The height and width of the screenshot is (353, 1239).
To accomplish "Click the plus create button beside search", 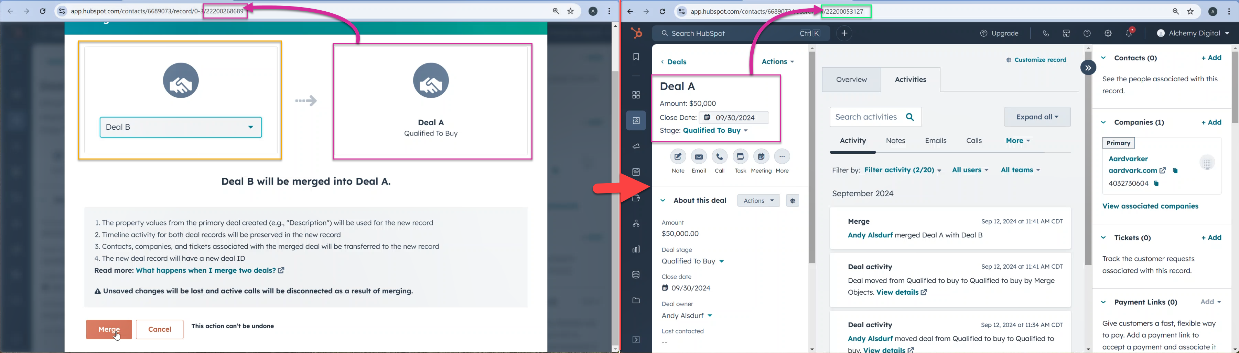I will tap(844, 34).
